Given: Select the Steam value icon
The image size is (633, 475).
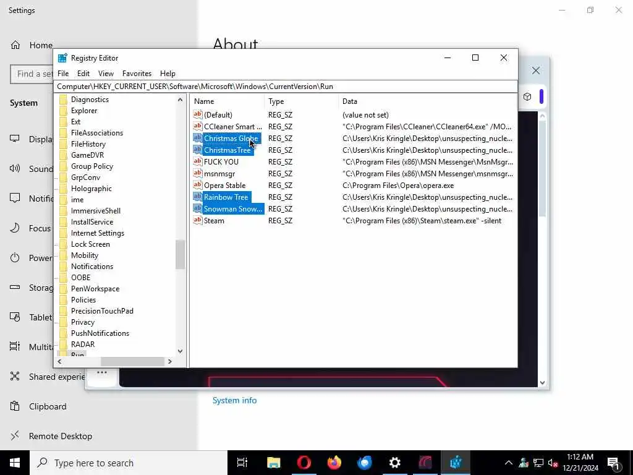Looking at the screenshot, I should point(197,220).
